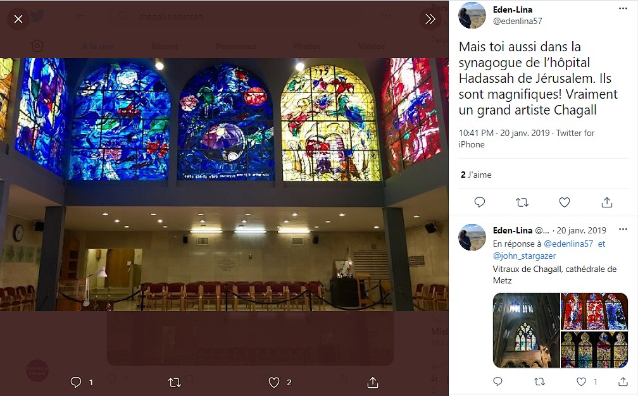Image resolution: width=638 pixels, height=396 pixels.
Task: Open Eden-Lina's profile avatar on the main tweet
Action: pyautogui.click(x=472, y=15)
